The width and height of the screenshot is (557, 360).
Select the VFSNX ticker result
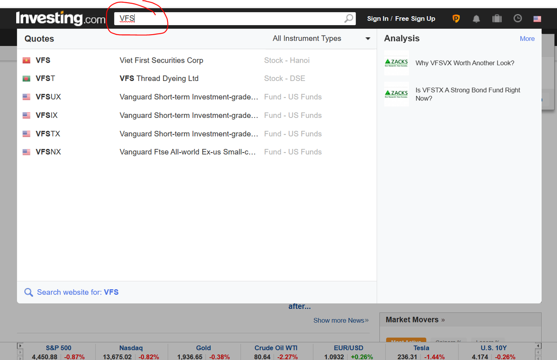48,152
